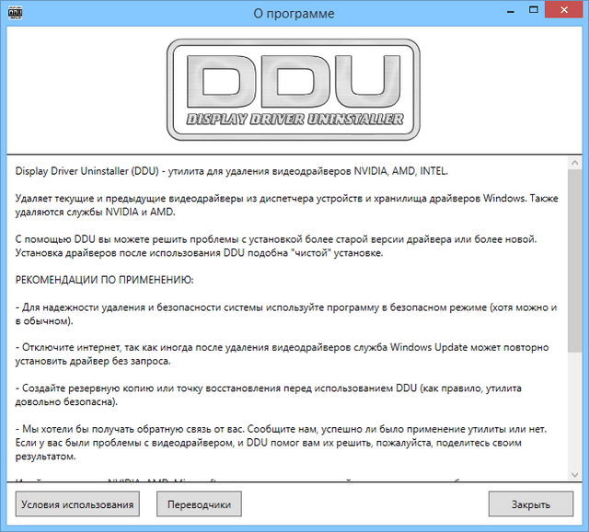Click the DDU Display Driver Uninstaller logo
The image size is (589, 532).
pos(294,90)
